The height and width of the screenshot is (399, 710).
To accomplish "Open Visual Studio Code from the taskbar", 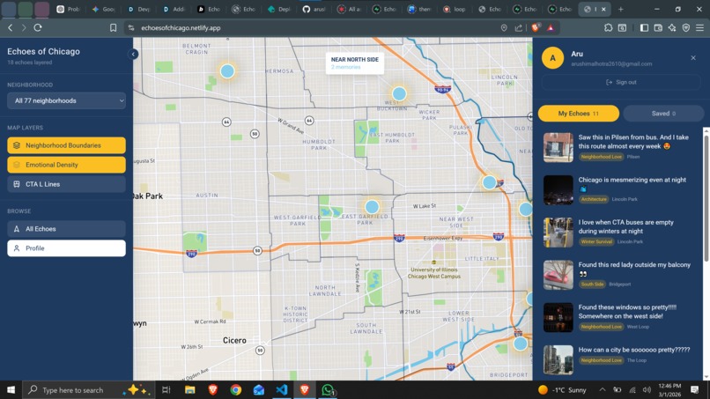I will [282, 390].
